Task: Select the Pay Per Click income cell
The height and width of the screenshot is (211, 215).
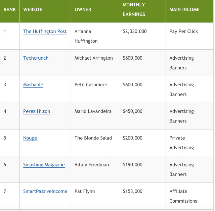Action: [x=189, y=36]
